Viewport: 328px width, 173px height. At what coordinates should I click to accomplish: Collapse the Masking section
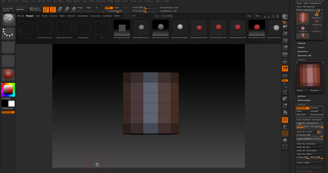point(301,104)
